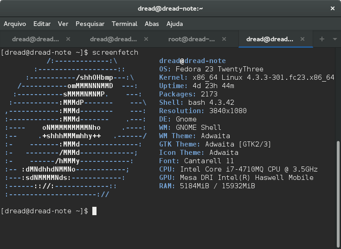The width and height of the screenshot is (341, 249).
Task: Switch to the root@dread tab
Action: [190, 39]
